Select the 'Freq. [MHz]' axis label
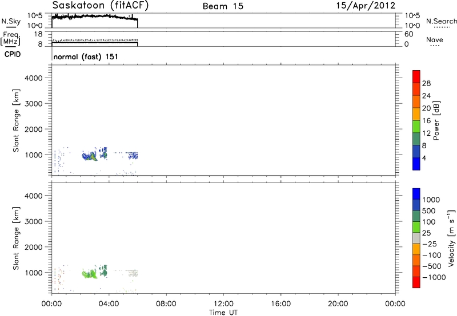 11,39
